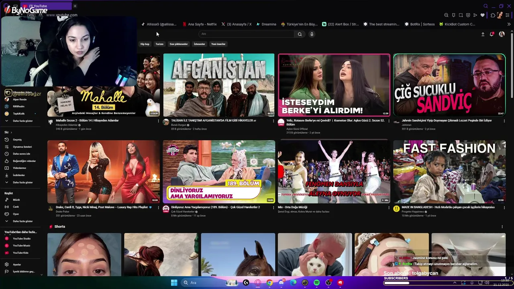Open options menu for AFGANISTAN video
Screen dimensions: 514x289
(273, 121)
